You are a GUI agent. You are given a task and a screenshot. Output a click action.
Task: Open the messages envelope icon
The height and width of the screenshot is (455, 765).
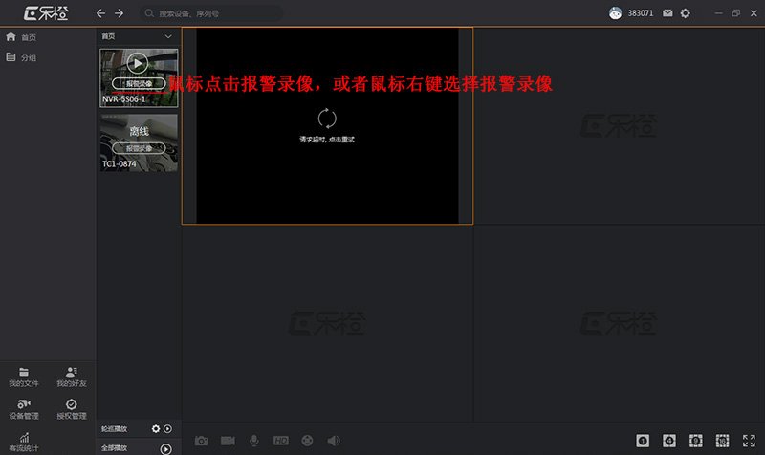tap(667, 13)
